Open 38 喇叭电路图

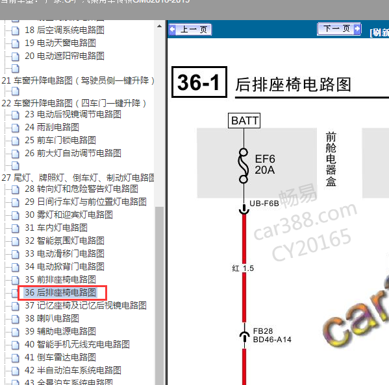52,318
